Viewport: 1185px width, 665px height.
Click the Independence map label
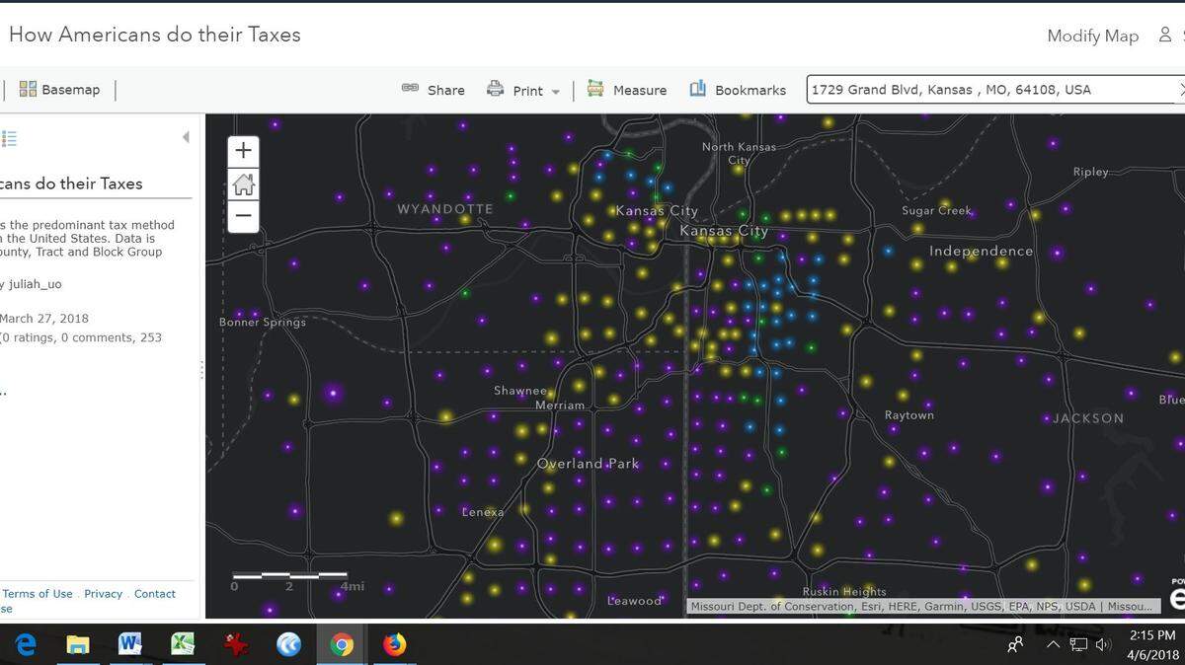981,251
